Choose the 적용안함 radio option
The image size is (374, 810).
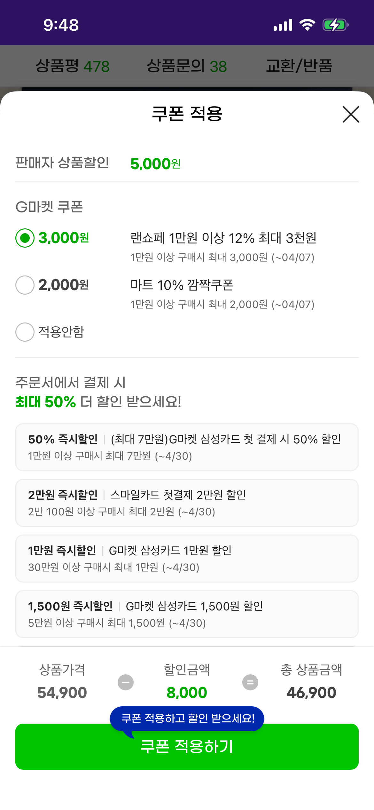pyautogui.click(x=25, y=332)
